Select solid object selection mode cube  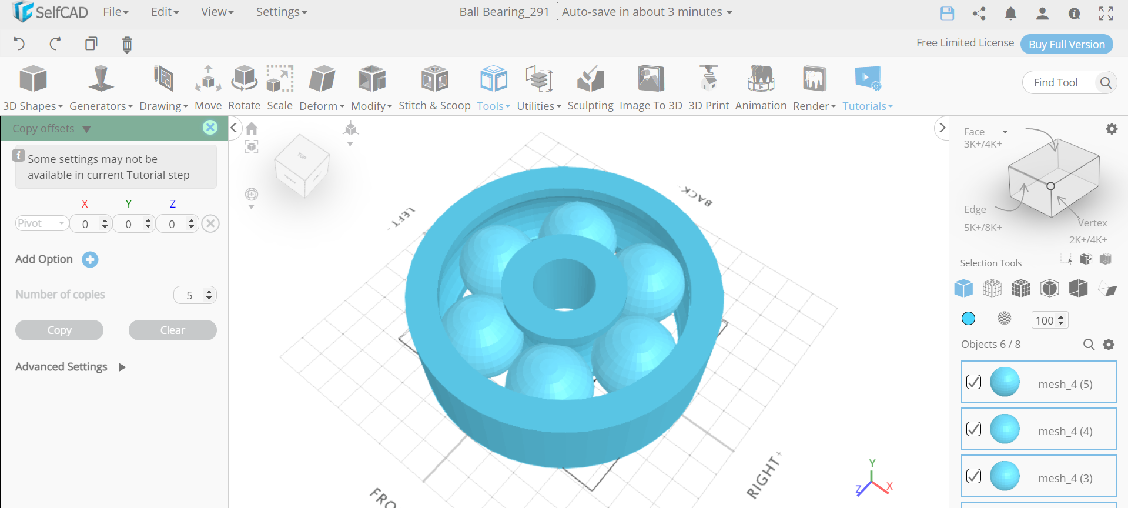click(x=963, y=288)
